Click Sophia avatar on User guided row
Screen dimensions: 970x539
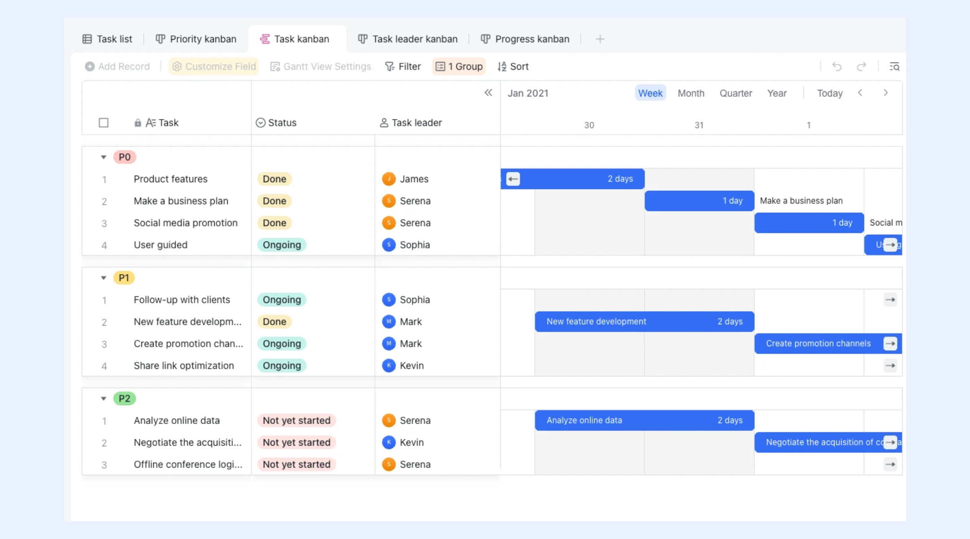point(388,245)
